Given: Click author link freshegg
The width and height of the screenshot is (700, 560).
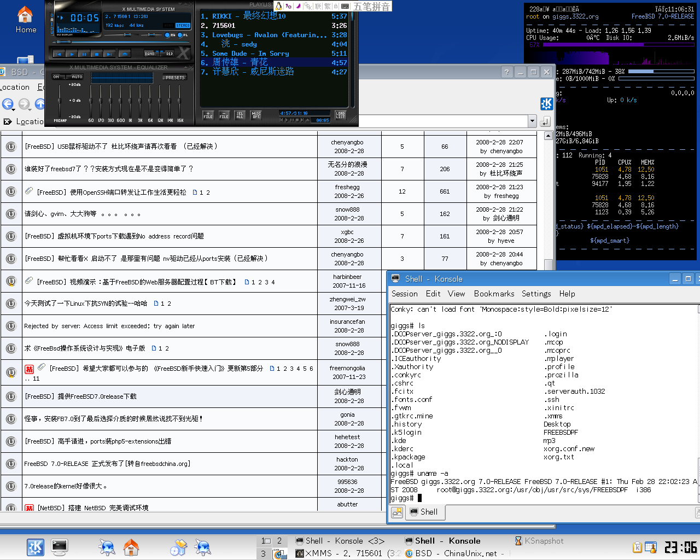Looking at the screenshot, I should tap(347, 187).
